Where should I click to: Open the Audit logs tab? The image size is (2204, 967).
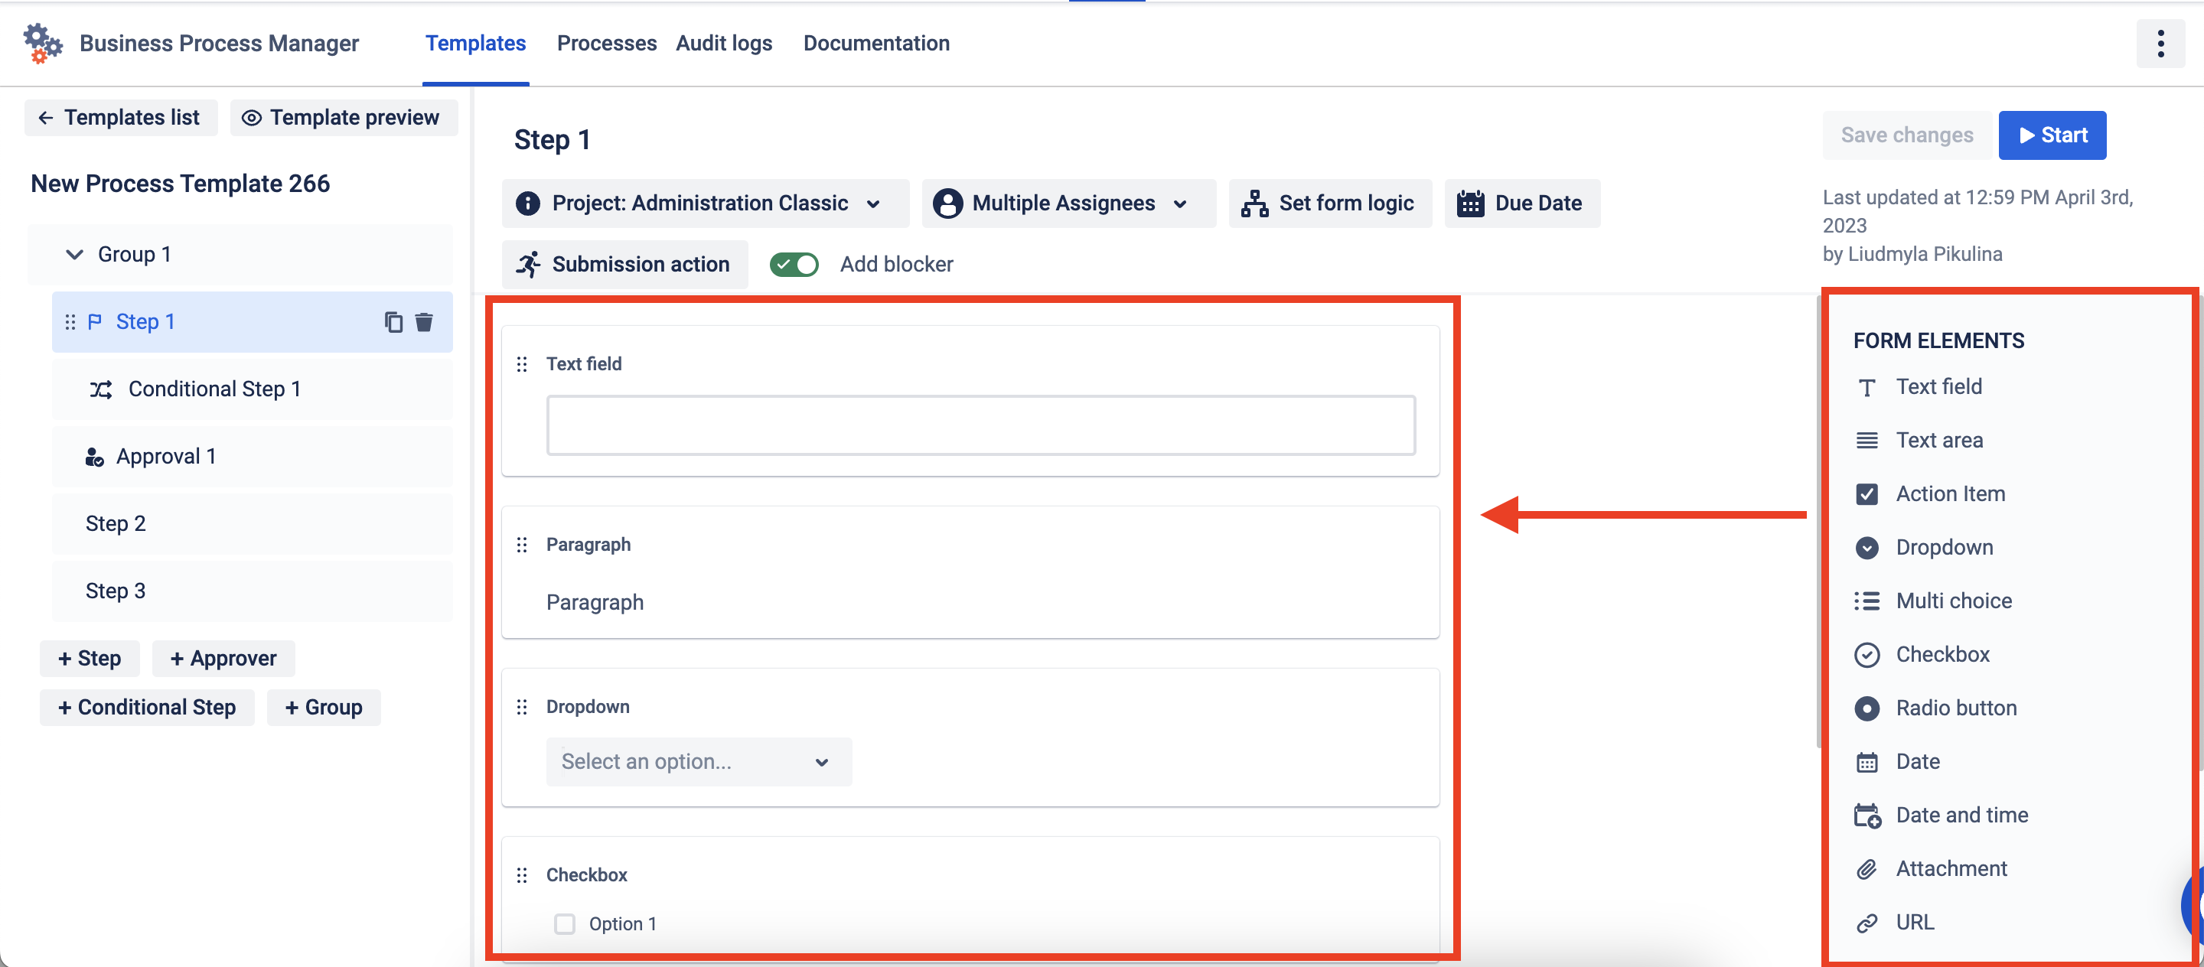click(723, 44)
